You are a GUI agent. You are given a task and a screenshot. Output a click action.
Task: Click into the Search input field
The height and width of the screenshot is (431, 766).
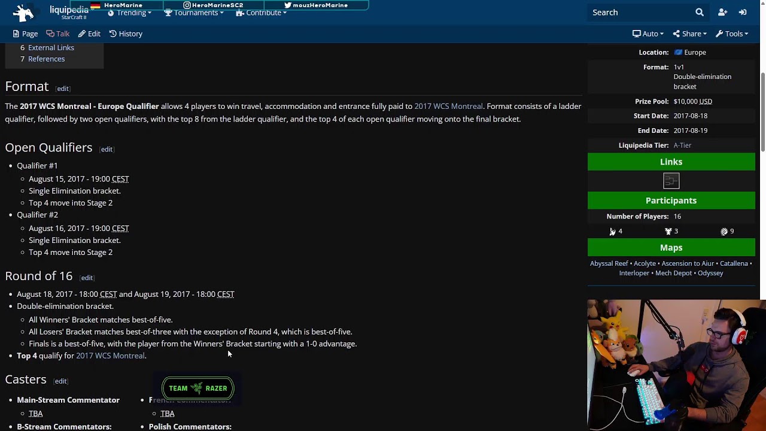pos(639,12)
